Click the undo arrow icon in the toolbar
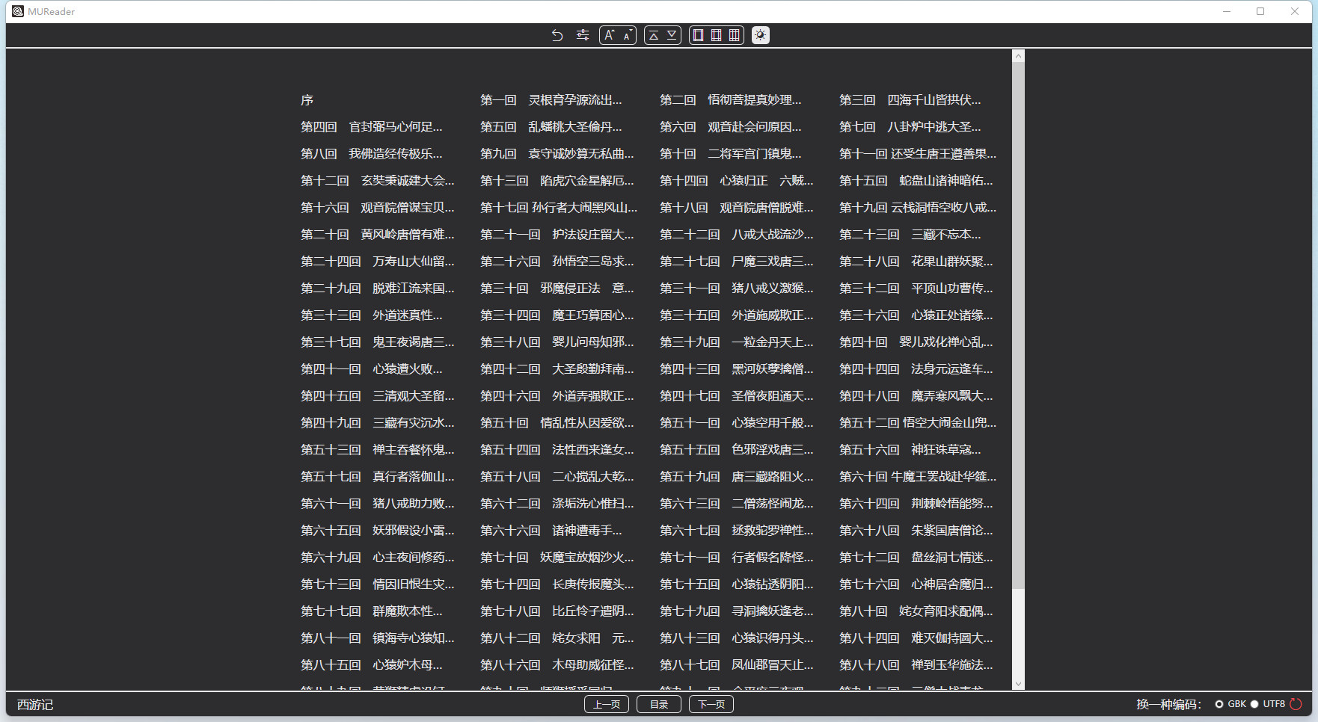 coord(557,35)
